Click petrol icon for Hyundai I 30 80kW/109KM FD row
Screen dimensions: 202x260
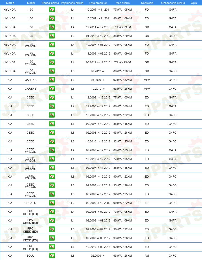pyautogui.click(x=52, y=18)
